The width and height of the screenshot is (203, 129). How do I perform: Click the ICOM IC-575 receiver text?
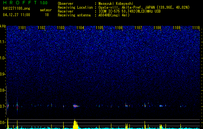(129, 11)
